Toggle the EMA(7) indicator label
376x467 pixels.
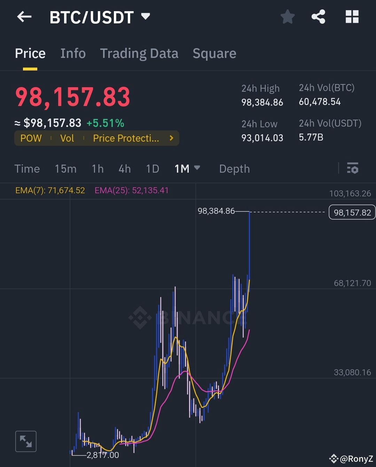pyautogui.click(x=50, y=191)
